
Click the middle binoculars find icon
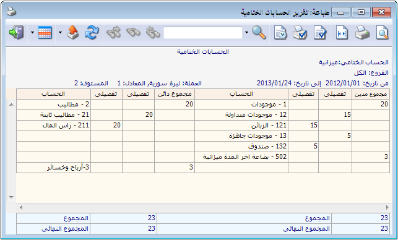(133, 33)
